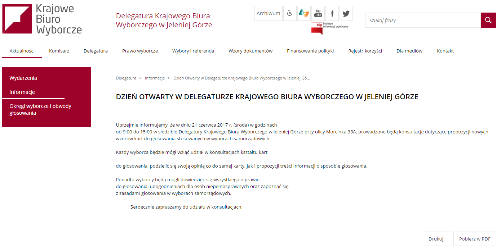This screenshot has width=501, height=251.
Task: Click the Informacje breadcrumb link
Action: click(x=155, y=78)
